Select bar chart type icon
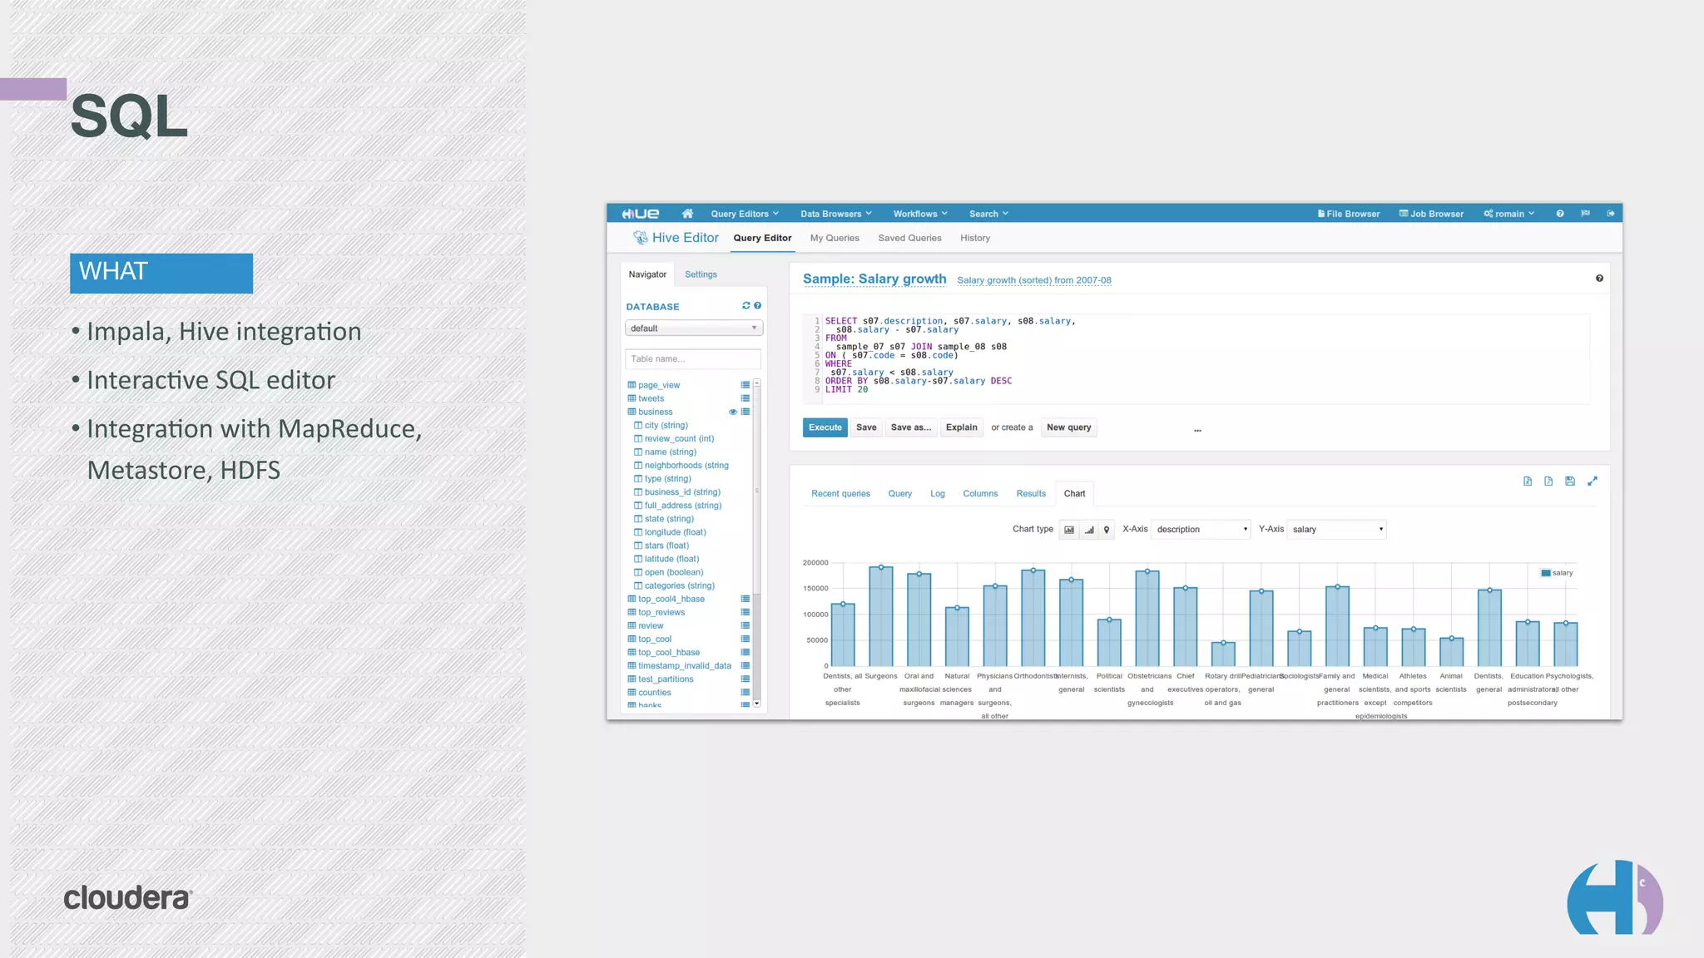The height and width of the screenshot is (958, 1704). click(x=1069, y=530)
